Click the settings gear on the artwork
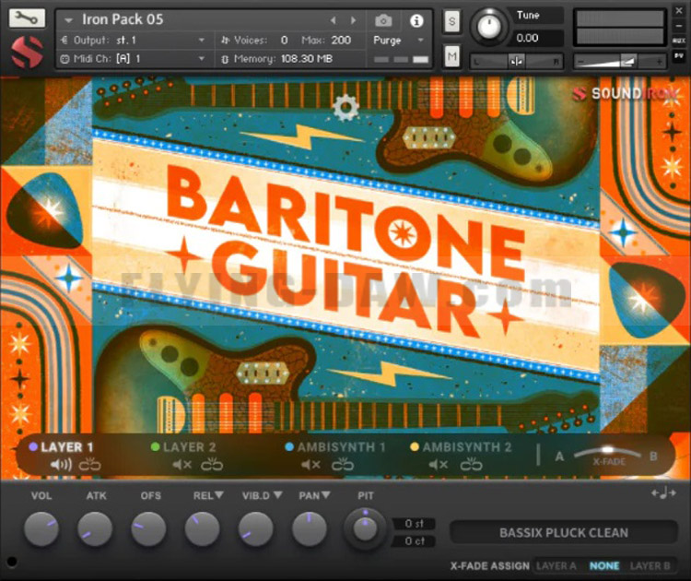691x581 pixels. coord(345,108)
